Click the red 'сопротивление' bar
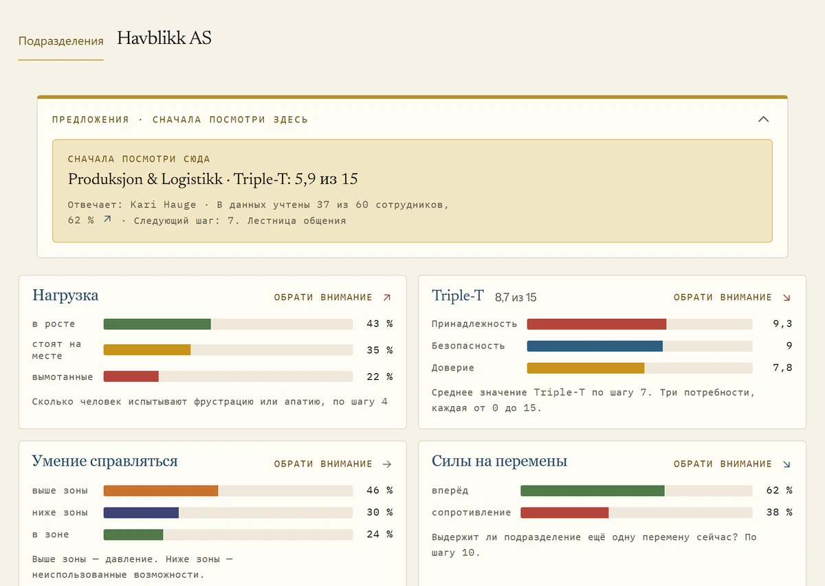825x586 pixels. (x=565, y=512)
